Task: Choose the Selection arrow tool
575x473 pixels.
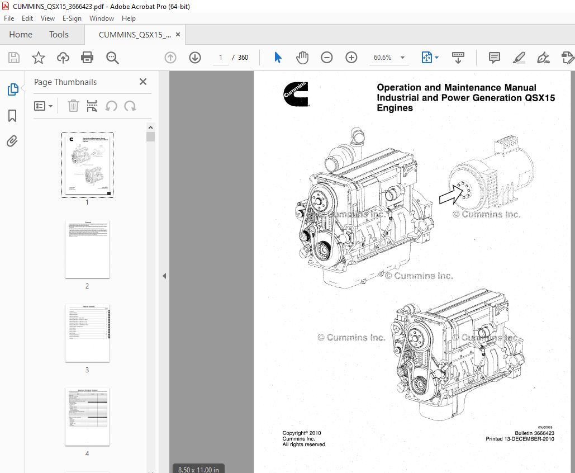Action: (278, 58)
